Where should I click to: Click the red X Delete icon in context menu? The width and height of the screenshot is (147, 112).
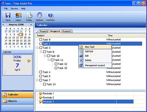(81, 60)
